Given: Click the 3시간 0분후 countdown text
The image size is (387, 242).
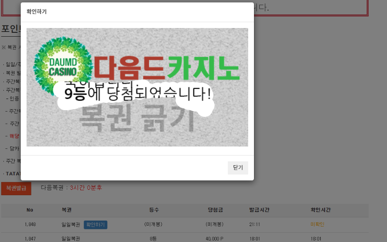Looking at the screenshot, I should [x=86, y=188].
